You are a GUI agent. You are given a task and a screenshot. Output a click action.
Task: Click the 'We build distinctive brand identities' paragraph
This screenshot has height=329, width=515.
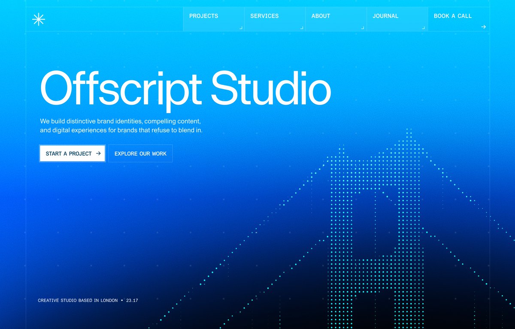(121, 126)
